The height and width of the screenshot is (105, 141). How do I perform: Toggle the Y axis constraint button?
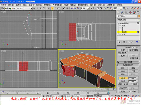point(52,8)
